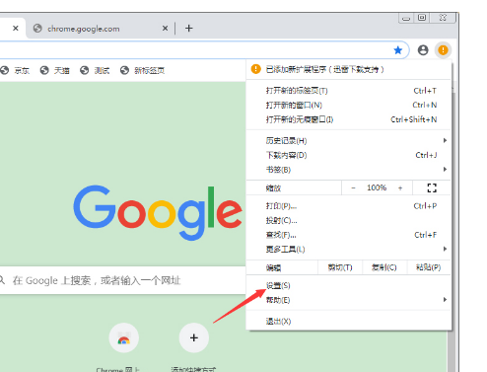Select 打开新的无痕窗口(I) menu item
Image resolution: width=487 pixels, height=372 pixels.
tap(349, 119)
